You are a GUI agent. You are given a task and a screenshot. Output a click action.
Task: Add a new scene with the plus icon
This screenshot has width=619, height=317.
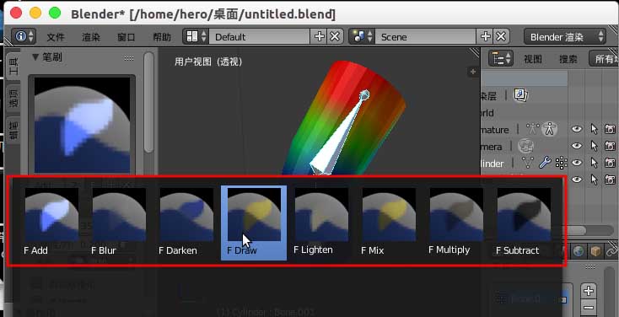click(x=485, y=37)
